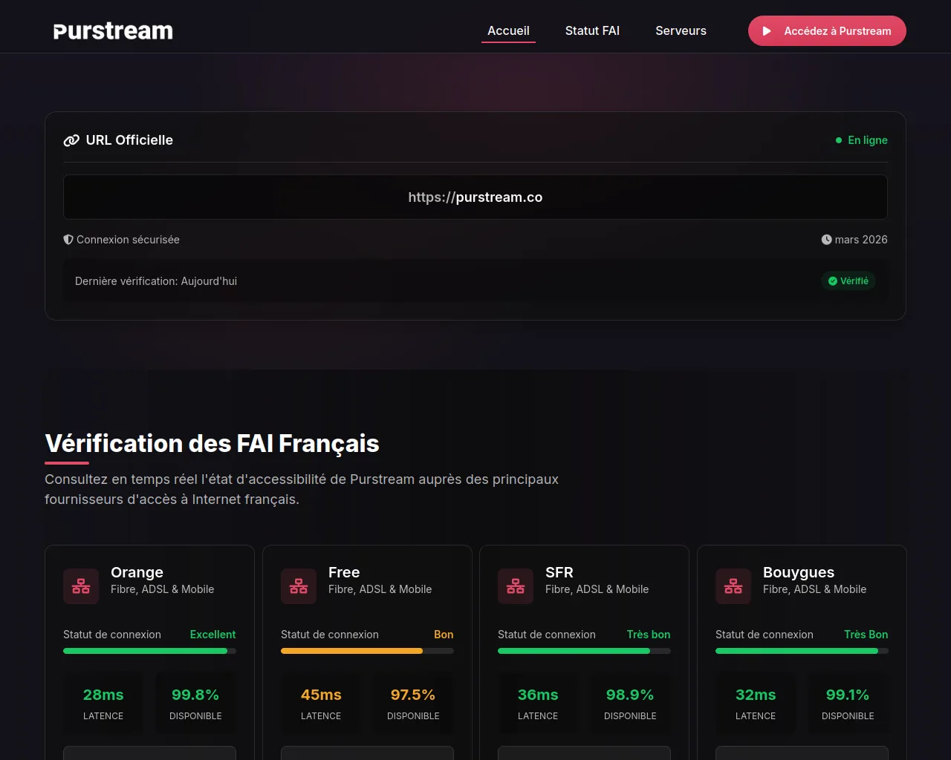
Task: Click the Vérification des FAI Français heading
Action: (212, 444)
